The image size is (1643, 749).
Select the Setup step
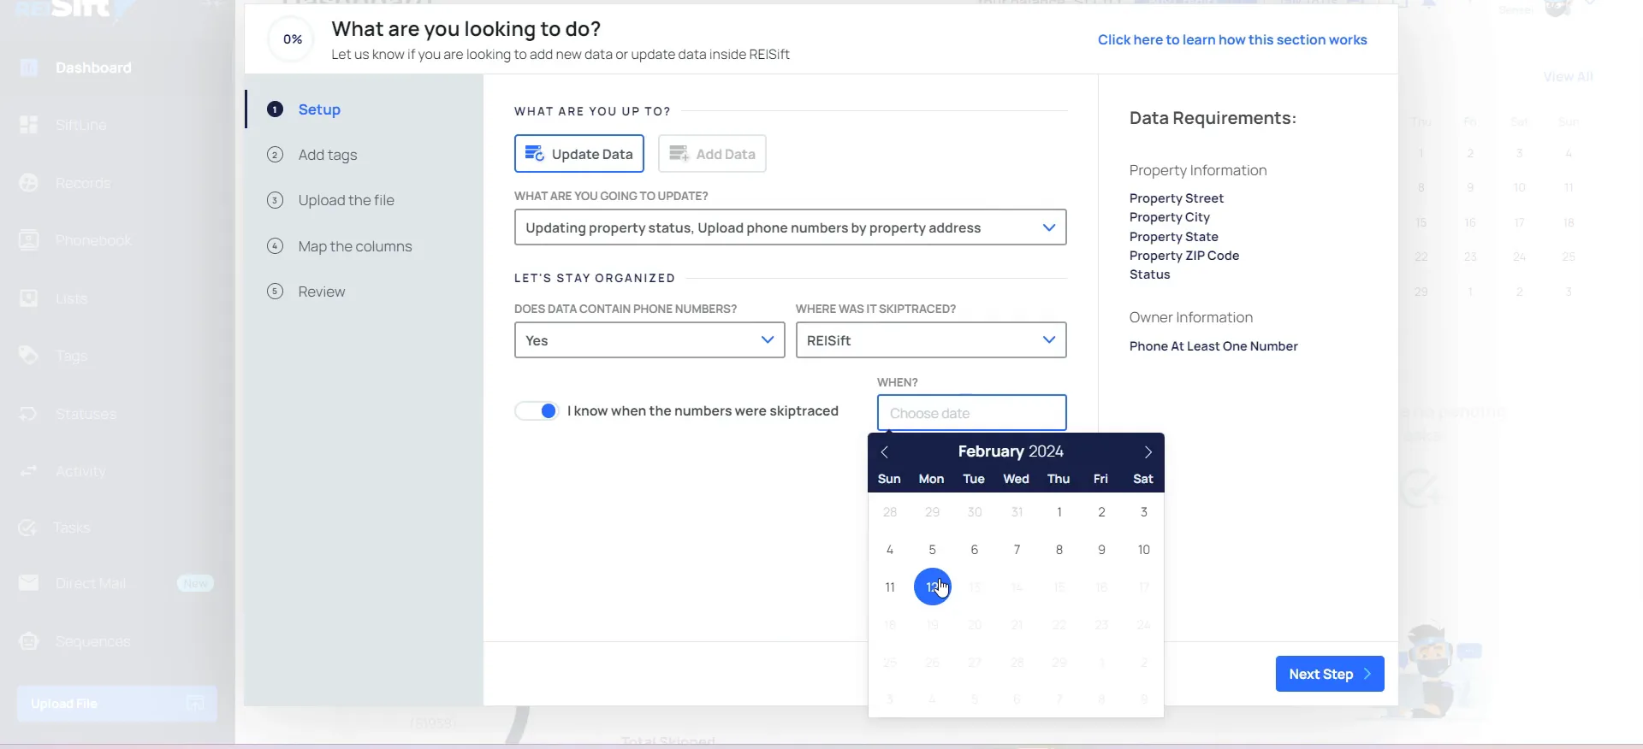319,109
